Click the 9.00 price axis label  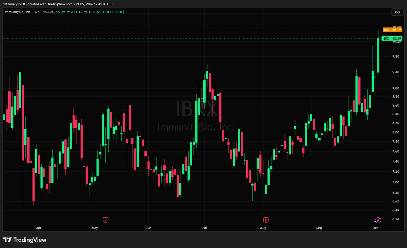tap(396, 88)
